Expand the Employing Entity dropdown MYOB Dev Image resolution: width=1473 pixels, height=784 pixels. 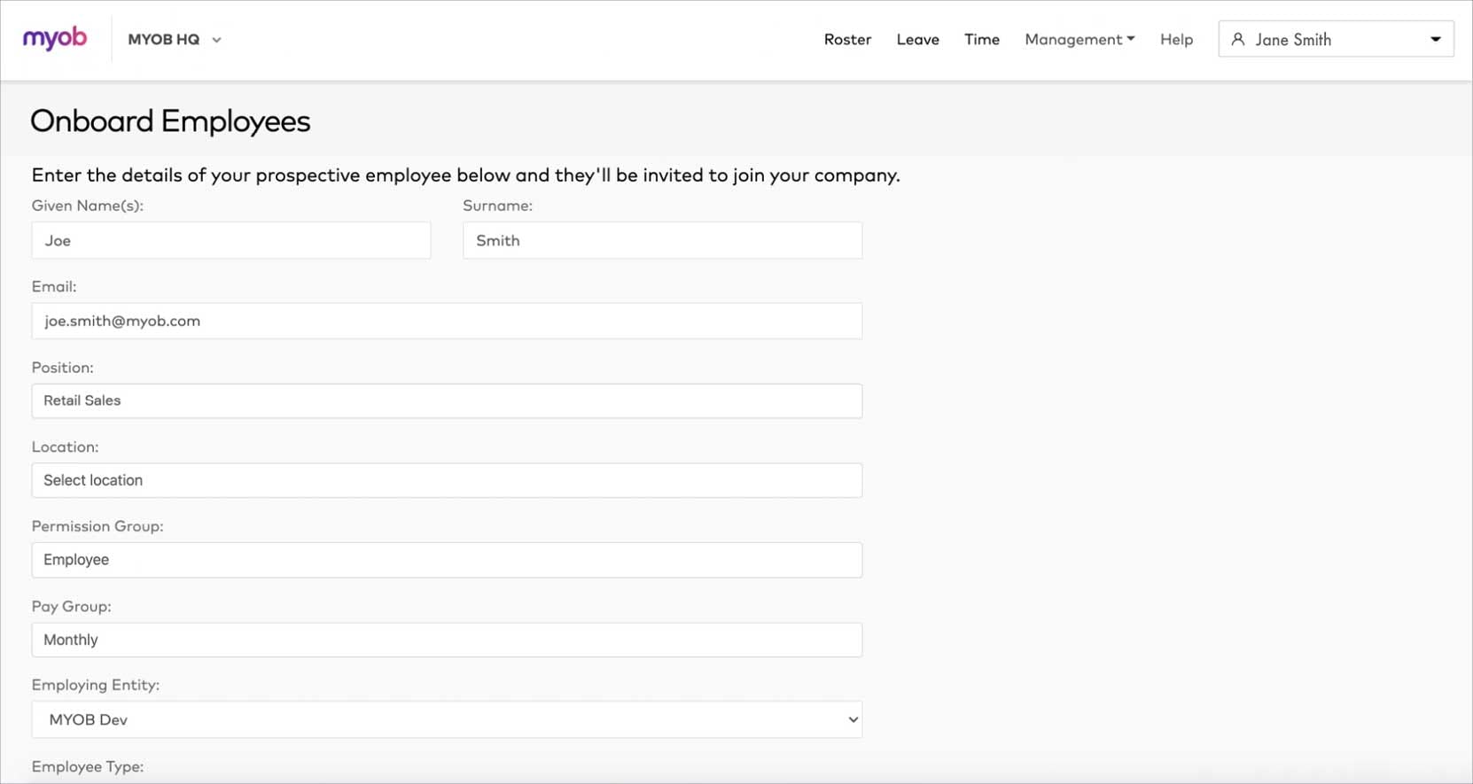[x=447, y=719]
